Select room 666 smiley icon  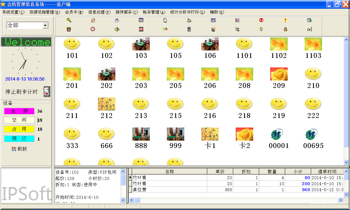[106, 134]
